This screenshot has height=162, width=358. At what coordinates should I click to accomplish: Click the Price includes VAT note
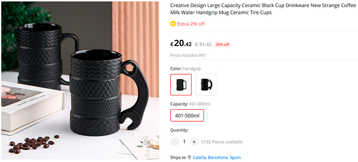tap(188, 55)
